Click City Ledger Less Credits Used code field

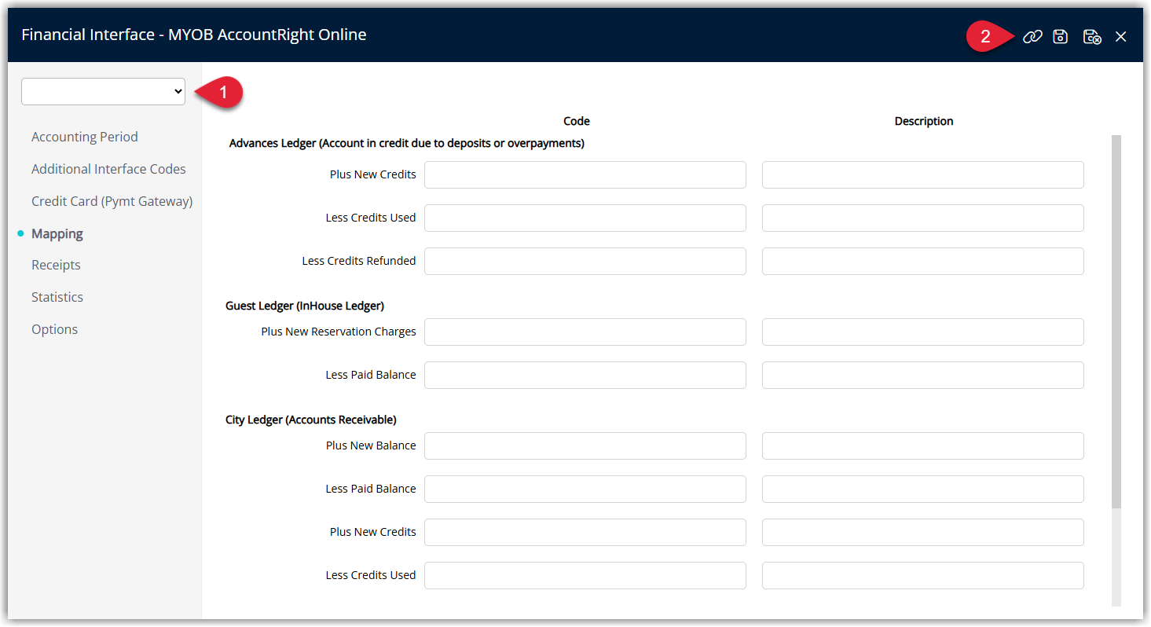click(x=585, y=575)
